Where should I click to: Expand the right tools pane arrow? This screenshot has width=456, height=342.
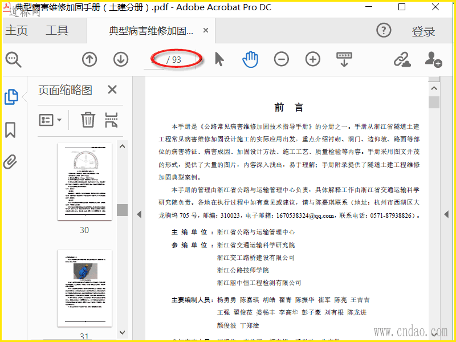point(446,215)
